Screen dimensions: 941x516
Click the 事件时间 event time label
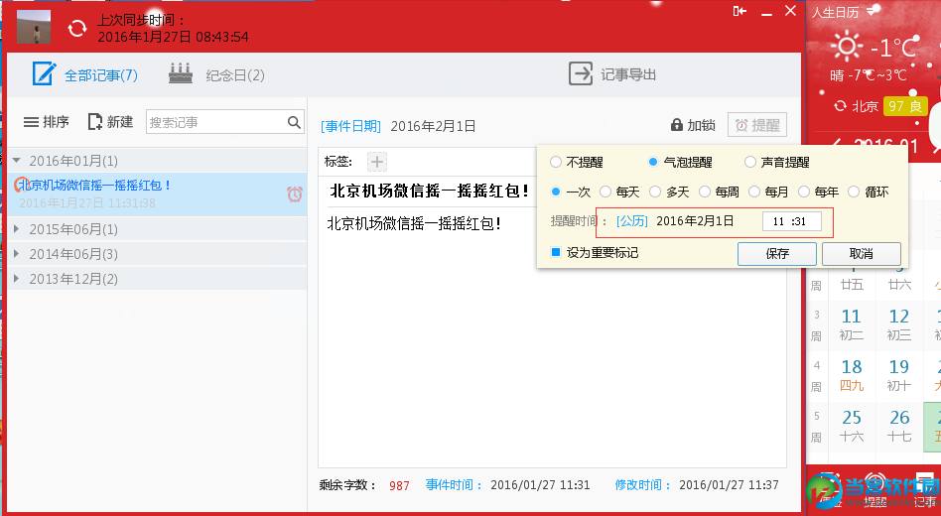[x=455, y=485]
